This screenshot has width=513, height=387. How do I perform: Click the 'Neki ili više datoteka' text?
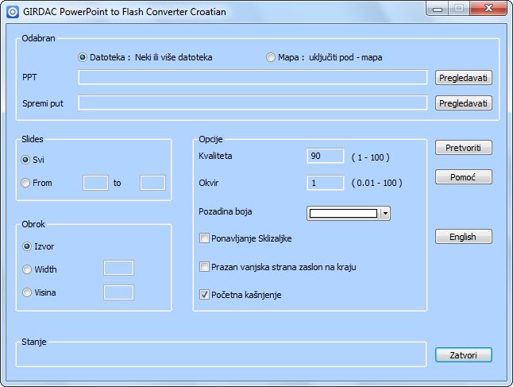click(x=173, y=57)
